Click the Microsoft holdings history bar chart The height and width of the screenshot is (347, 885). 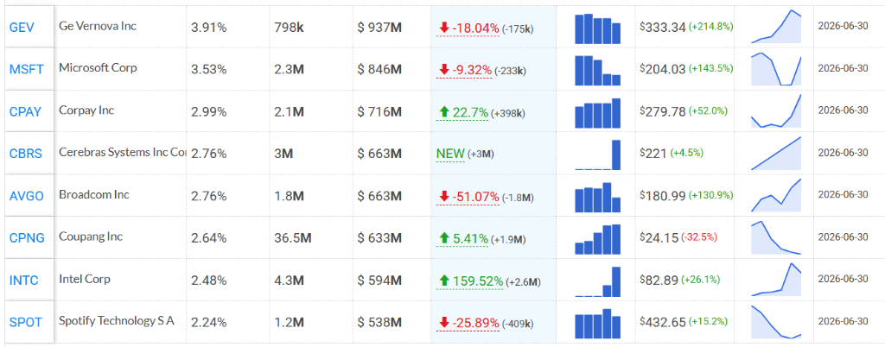pyautogui.click(x=598, y=71)
